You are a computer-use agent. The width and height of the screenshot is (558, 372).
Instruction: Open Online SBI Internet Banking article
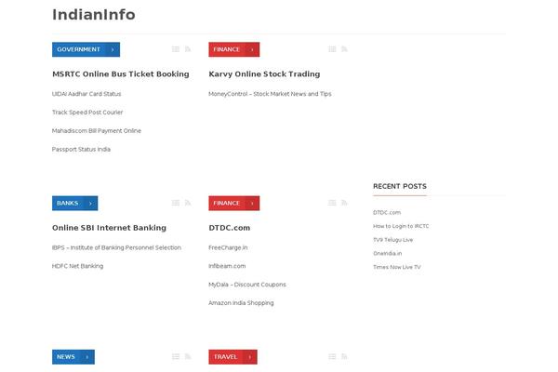(109, 228)
